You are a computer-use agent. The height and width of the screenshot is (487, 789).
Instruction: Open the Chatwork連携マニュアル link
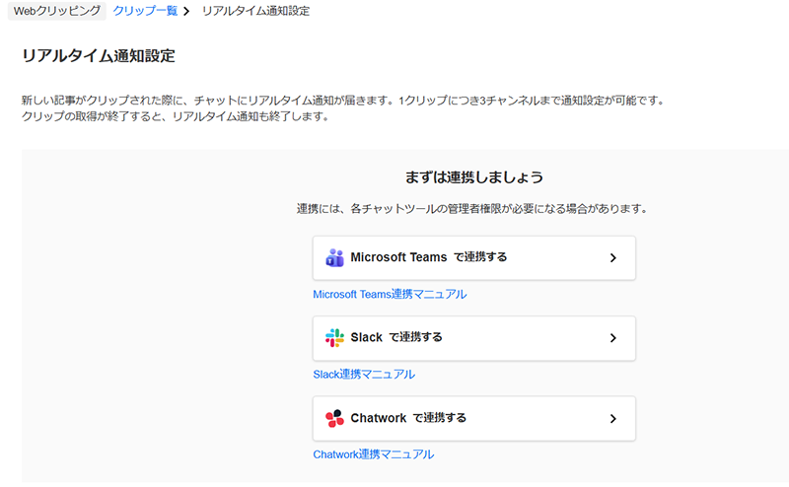pos(374,454)
